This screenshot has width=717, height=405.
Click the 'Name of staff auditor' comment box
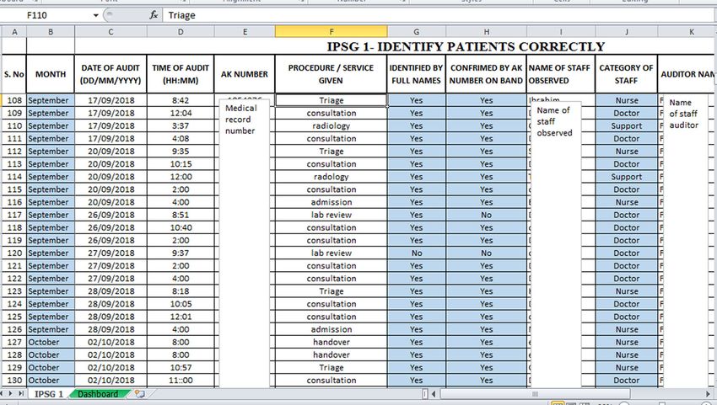(686, 241)
